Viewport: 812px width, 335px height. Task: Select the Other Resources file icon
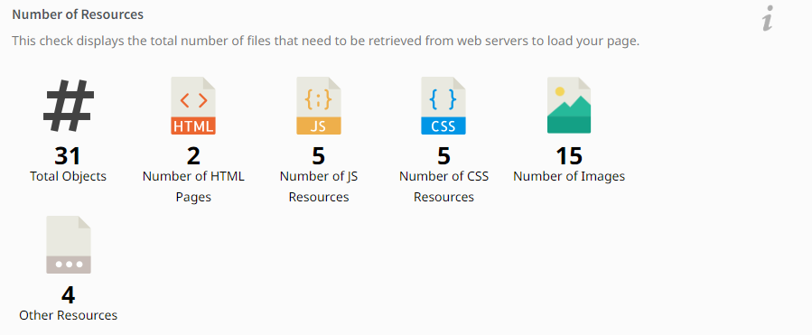tap(69, 245)
